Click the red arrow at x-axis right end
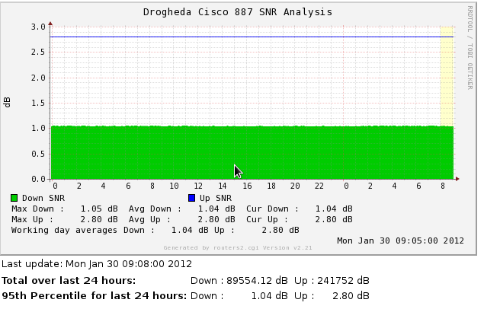Image resolution: width=484 pixels, height=309 pixels. click(x=457, y=179)
